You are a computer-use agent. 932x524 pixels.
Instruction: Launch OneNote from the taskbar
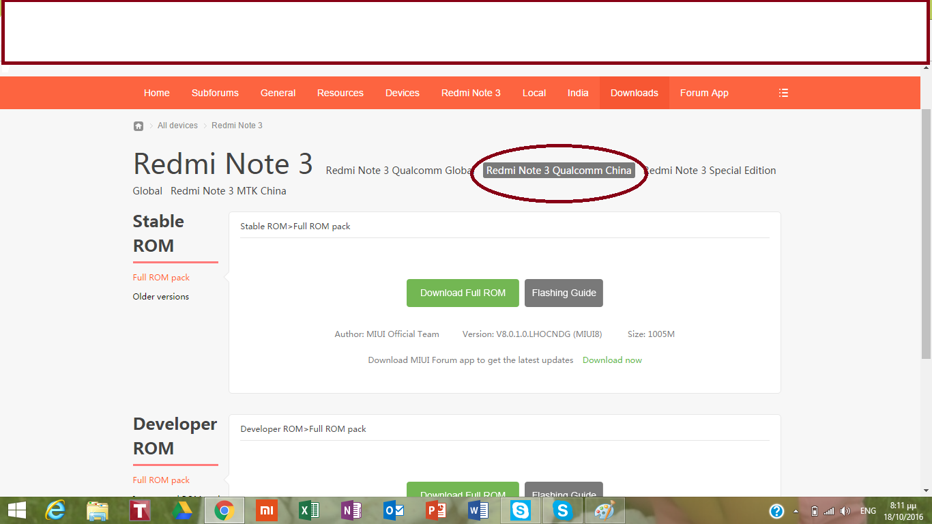tap(351, 510)
